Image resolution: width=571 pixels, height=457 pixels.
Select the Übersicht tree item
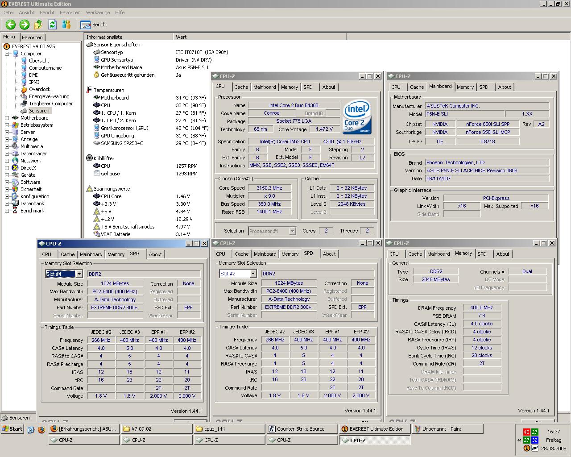click(39, 61)
